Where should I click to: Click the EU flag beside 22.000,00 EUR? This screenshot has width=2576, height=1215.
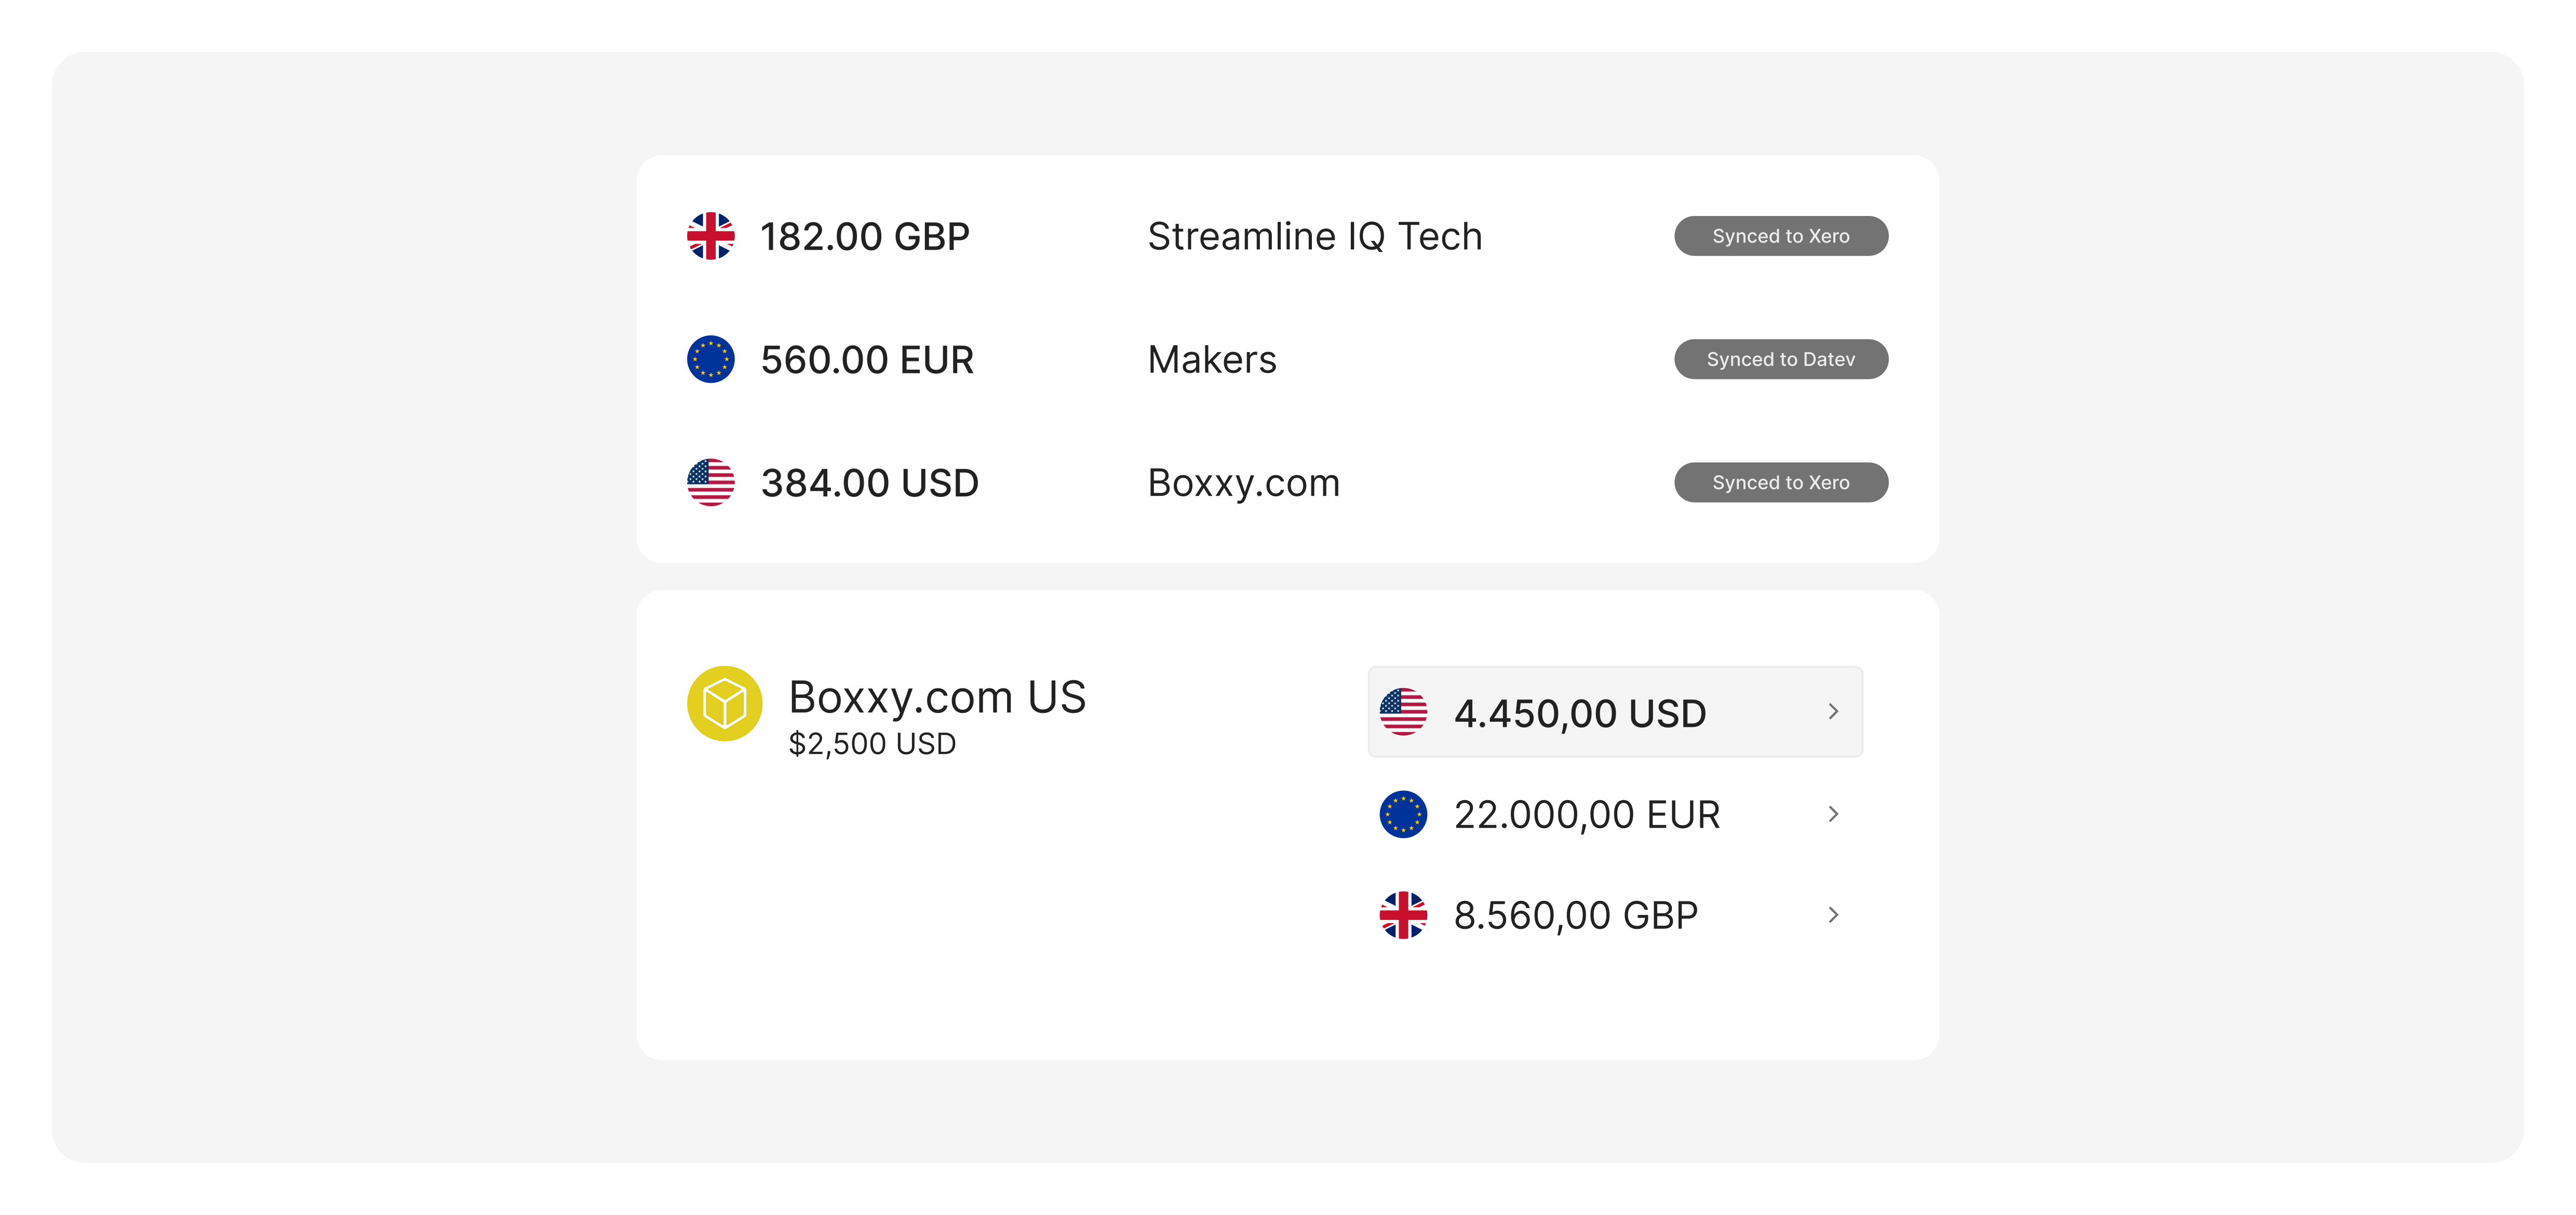(x=1403, y=814)
